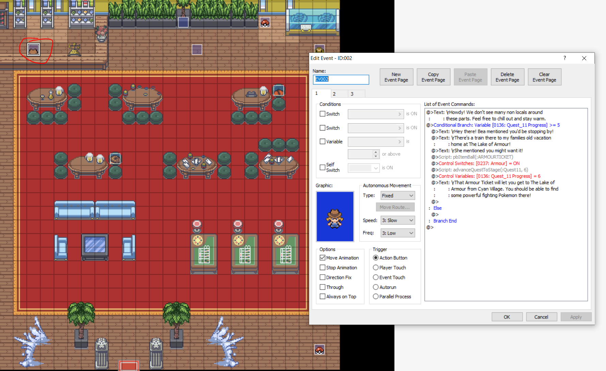This screenshot has width=606, height=371.
Task: Switch to event page tab 1
Action: (321, 93)
